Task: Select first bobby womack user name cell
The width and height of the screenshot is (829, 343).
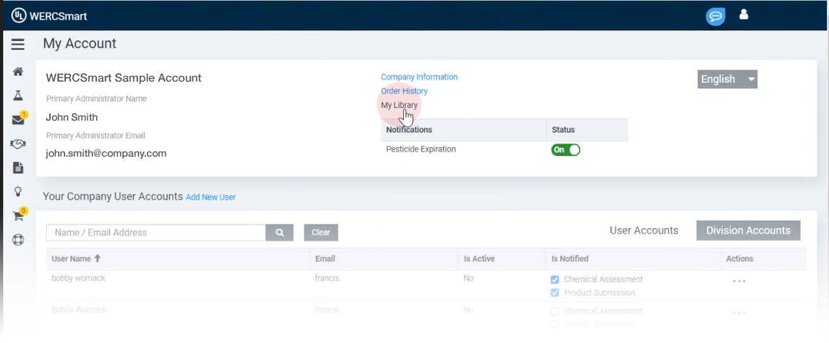Action: point(79,278)
